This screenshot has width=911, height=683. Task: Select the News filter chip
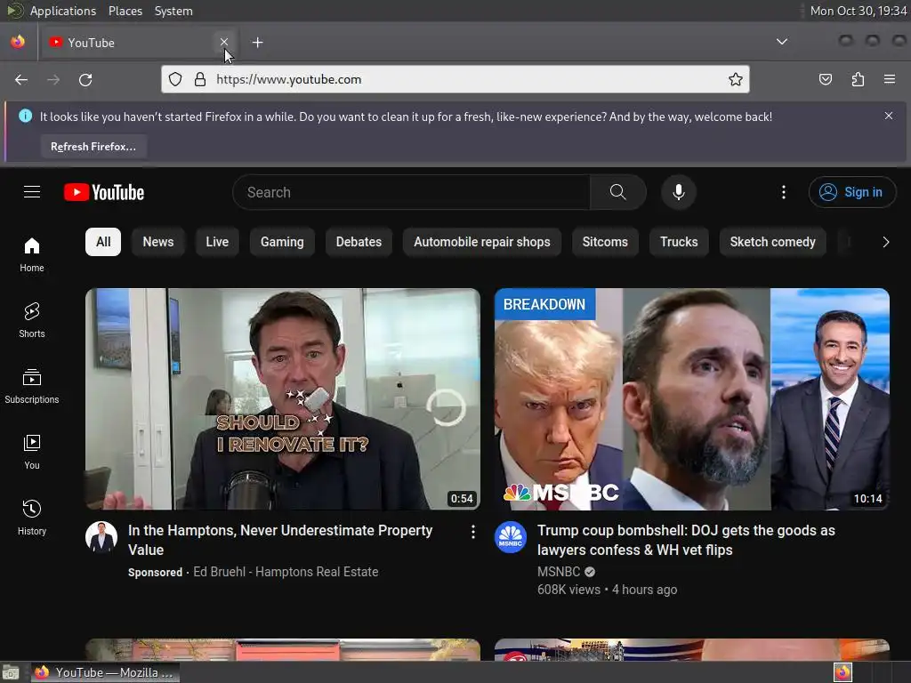point(158,242)
